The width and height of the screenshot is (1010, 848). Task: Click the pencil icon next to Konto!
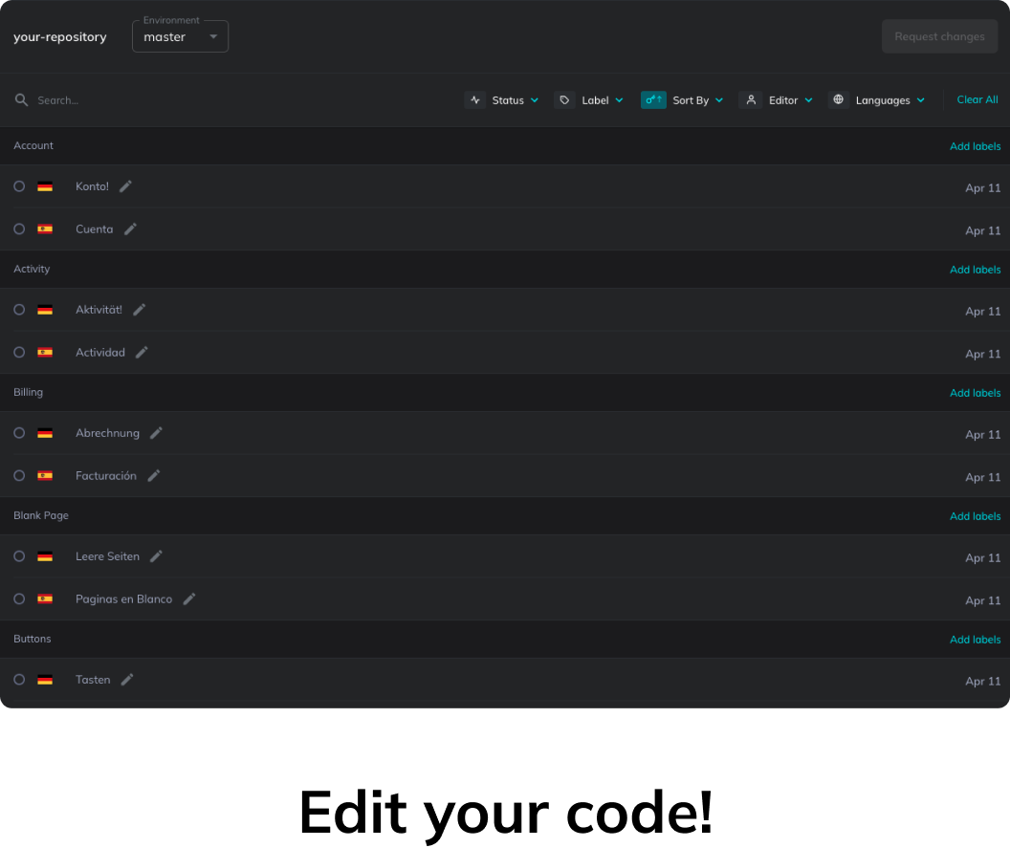(x=125, y=186)
